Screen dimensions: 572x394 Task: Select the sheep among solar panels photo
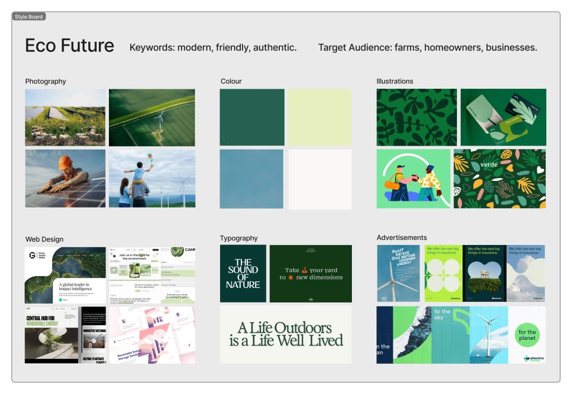pyautogui.click(x=65, y=117)
